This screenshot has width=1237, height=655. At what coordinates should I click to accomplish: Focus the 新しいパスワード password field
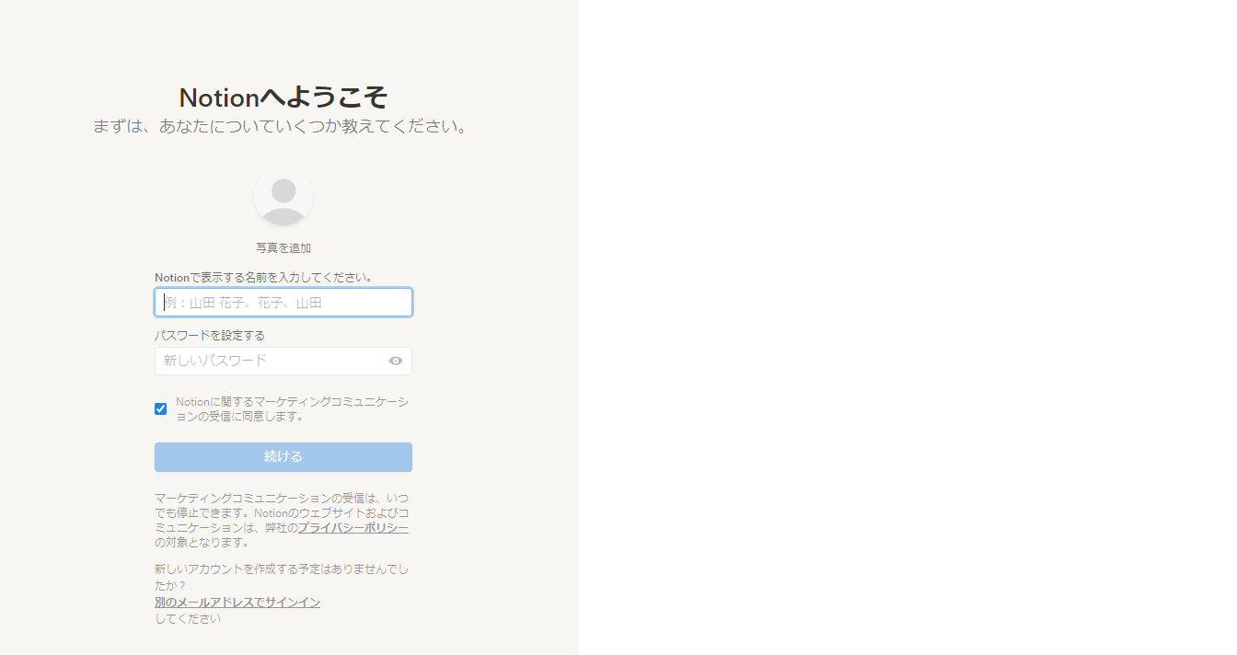click(272, 361)
